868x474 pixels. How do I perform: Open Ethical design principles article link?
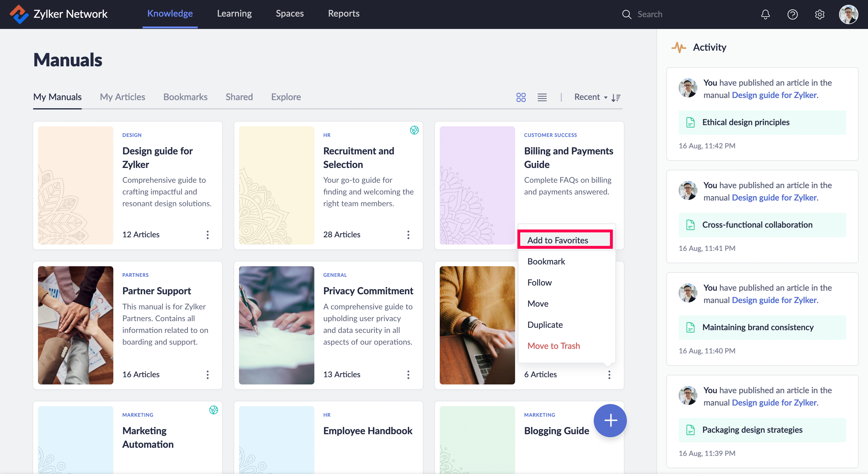point(746,122)
